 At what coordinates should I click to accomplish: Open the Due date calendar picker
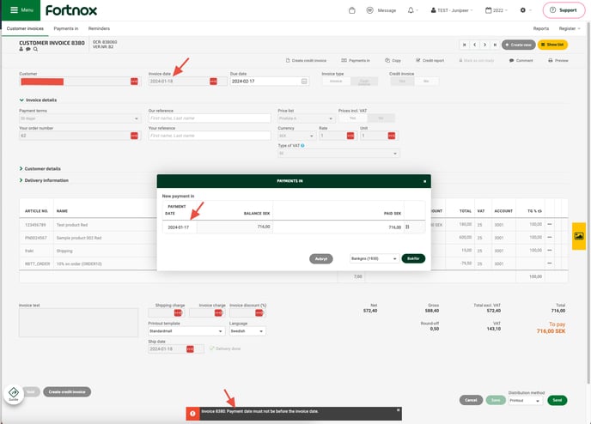[304, 82]
